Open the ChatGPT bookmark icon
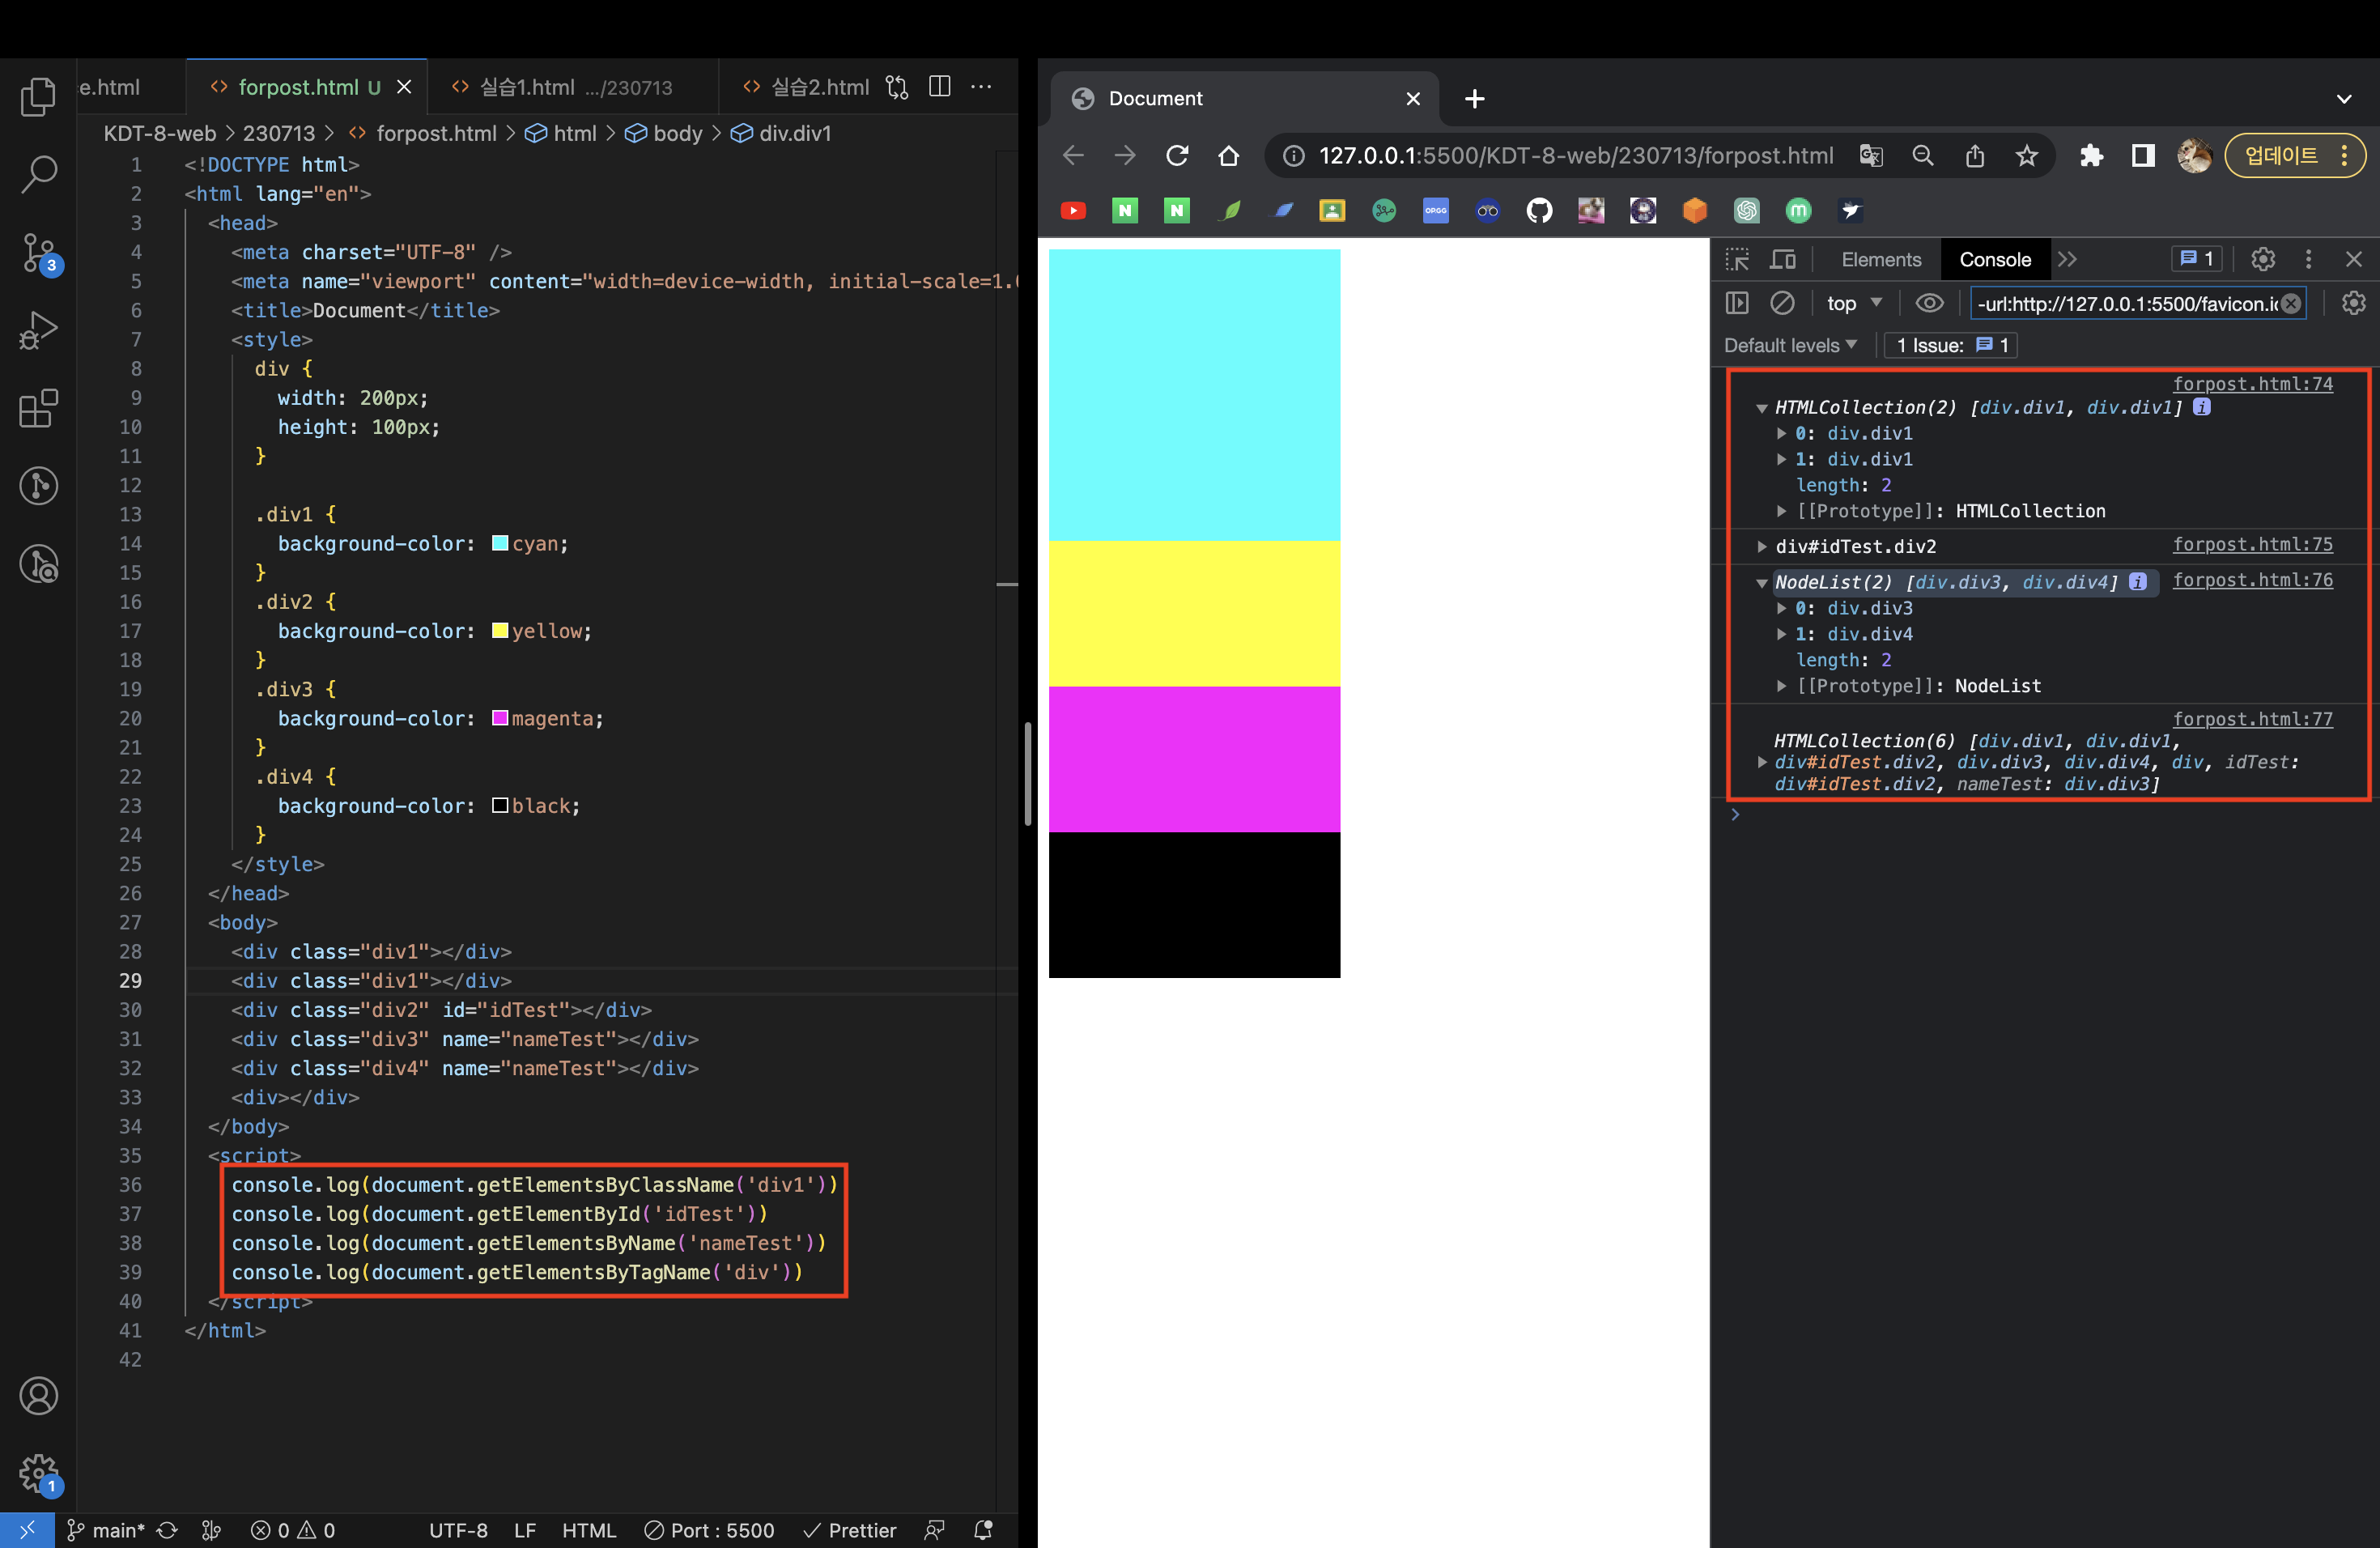Viewport: 2380px width, 1548px height. coord(1747,210)
